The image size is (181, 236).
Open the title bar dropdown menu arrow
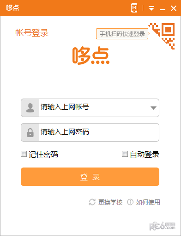(x=151, y=8)
